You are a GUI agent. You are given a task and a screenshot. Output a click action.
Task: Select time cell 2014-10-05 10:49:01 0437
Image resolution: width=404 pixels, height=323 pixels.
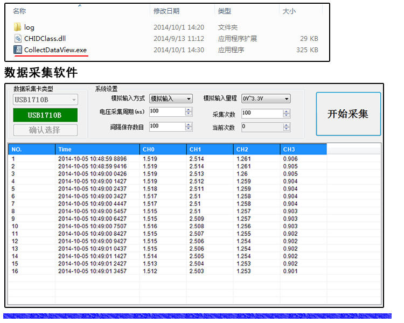pos(93,249)
